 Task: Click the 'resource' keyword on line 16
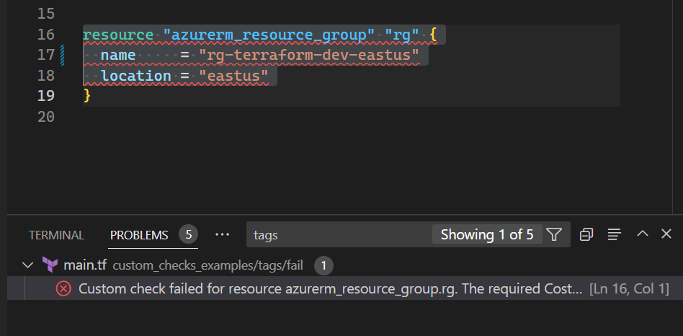[118, 35]
